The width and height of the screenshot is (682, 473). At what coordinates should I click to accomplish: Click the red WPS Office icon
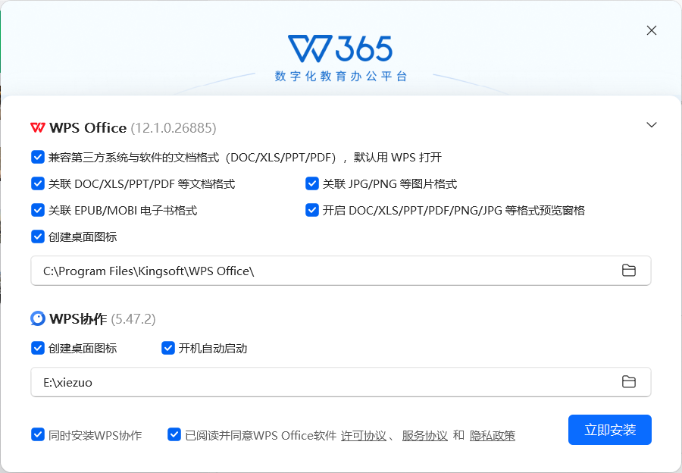pos(38,128)
